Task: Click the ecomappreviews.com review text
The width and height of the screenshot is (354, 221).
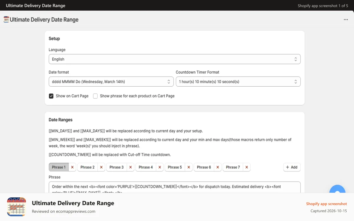Action: point(64,211)
